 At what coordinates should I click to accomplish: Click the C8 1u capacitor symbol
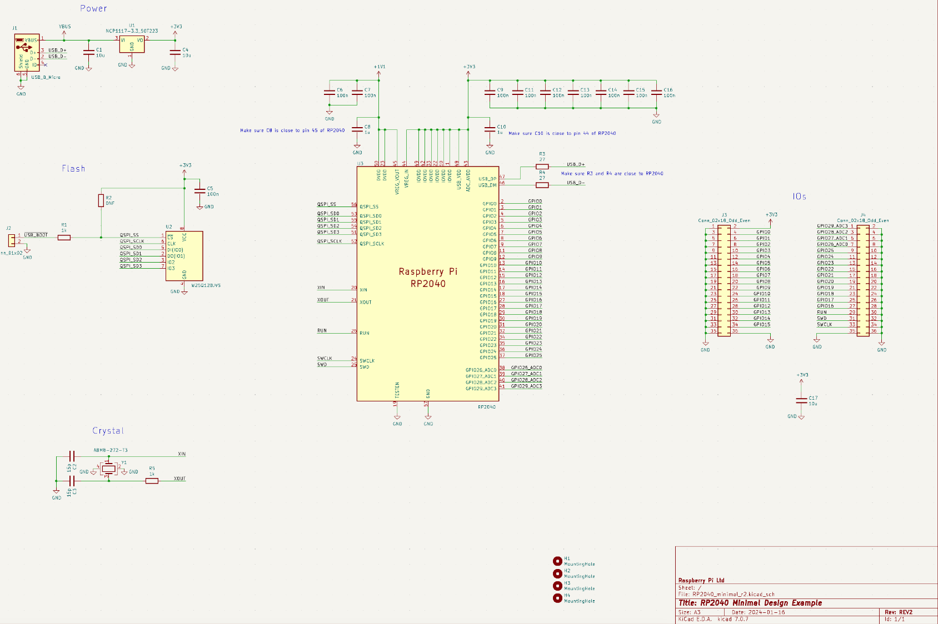coord(357,129)
